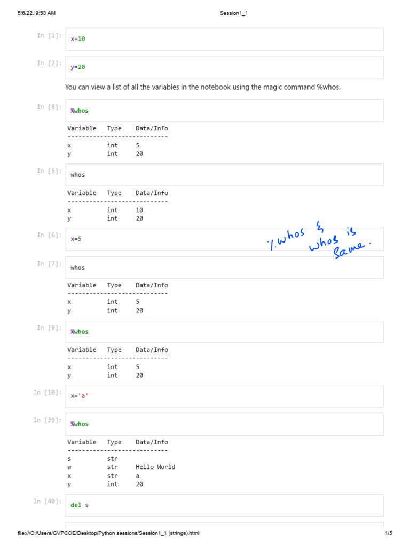Focus the whos cell labeled In [5]
Viewport: 410px width, 547px height.
[x=224, y=175]
